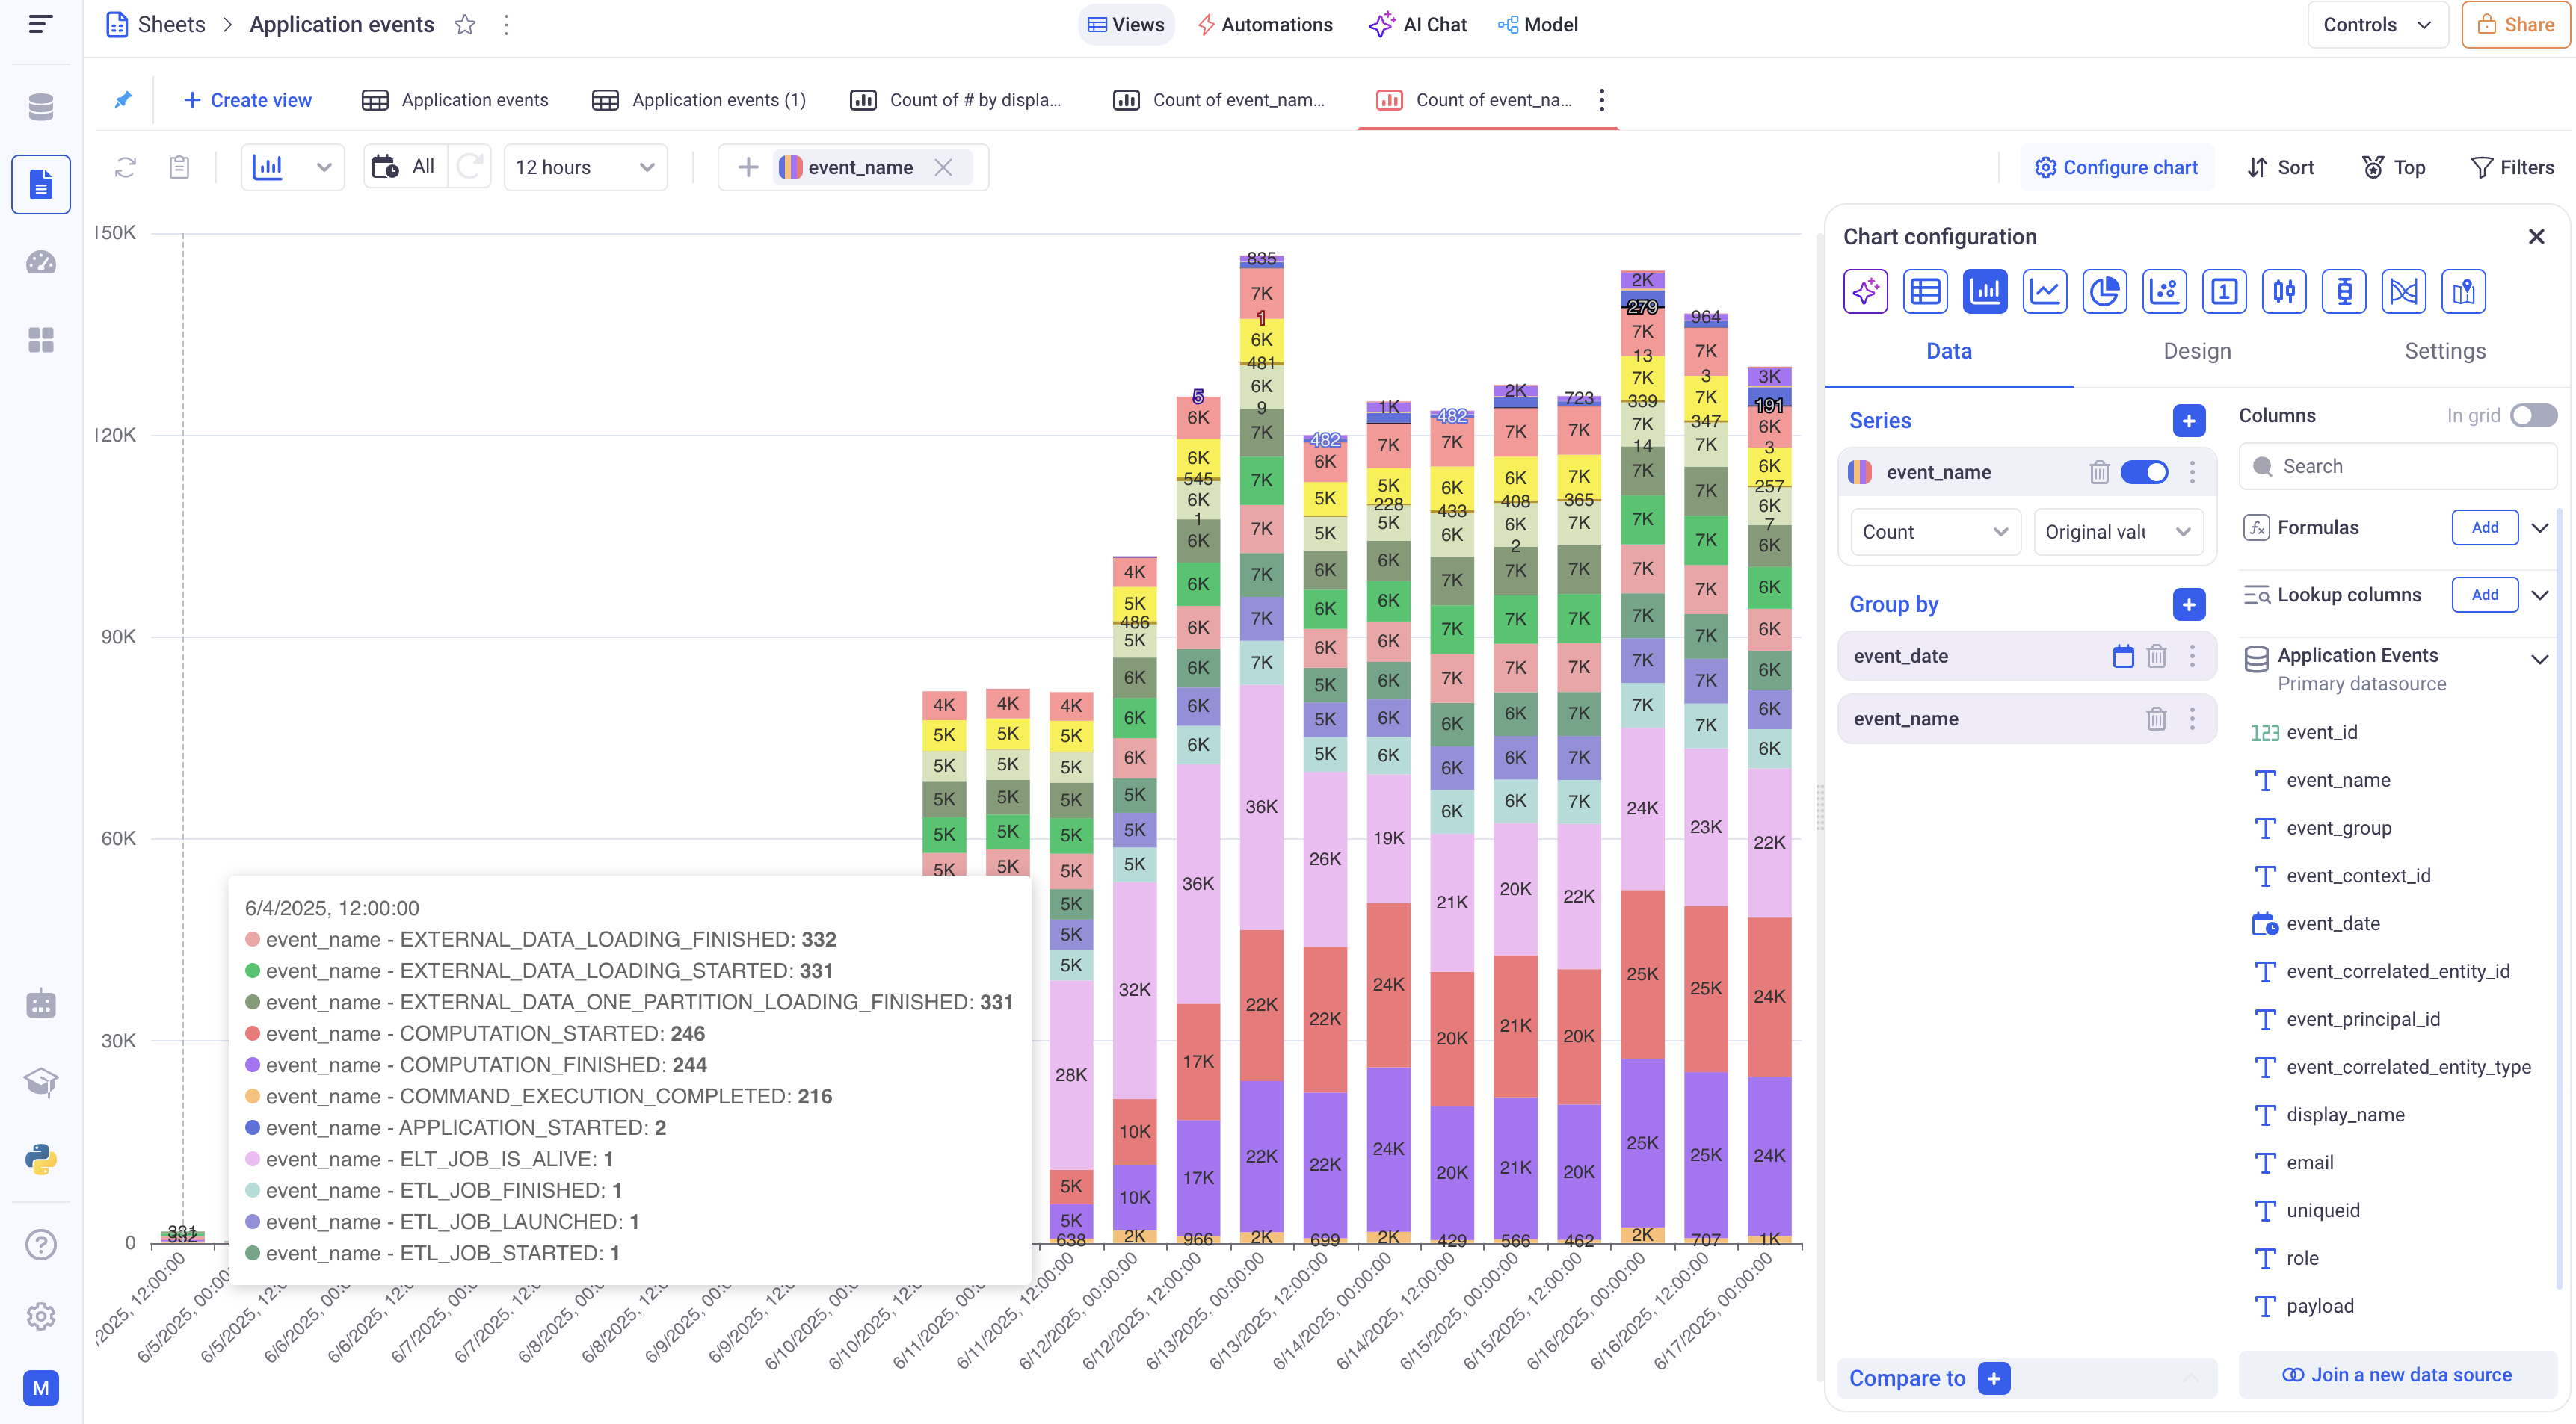The width and height of the screenshot is (2576, 1424).
Task: Open the Count aggregation dropdown
Action: (x=1934, y=533)
